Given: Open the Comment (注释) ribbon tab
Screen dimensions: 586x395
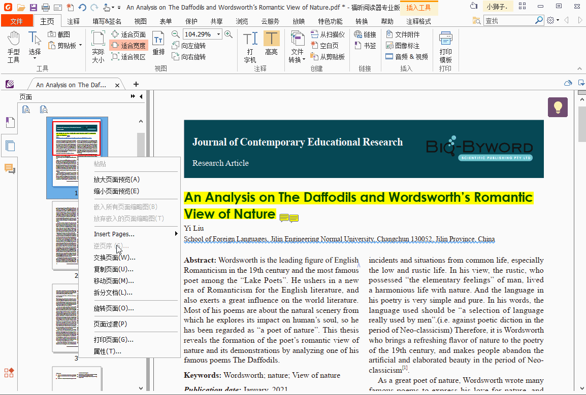Looking at the screenshot, I should [x=73, y=21].
